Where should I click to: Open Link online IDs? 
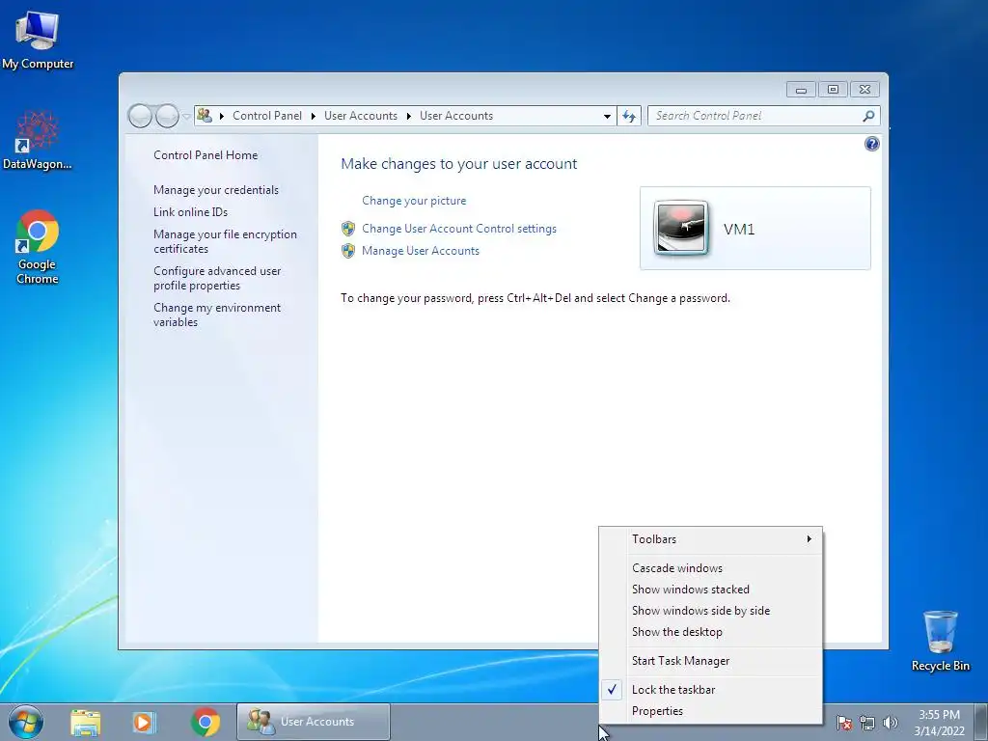(190, 211)
